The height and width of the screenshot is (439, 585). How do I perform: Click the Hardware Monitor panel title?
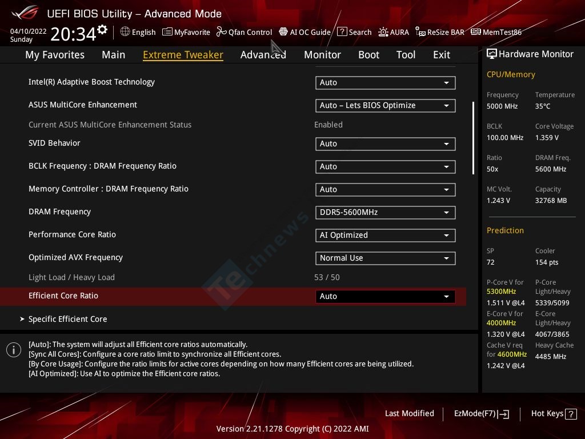536,54
